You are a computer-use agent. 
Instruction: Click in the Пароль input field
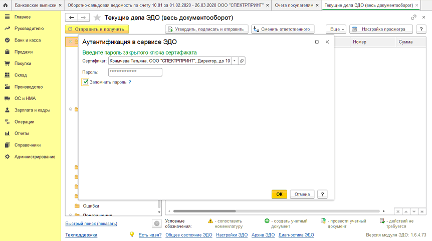pos(135,72)
